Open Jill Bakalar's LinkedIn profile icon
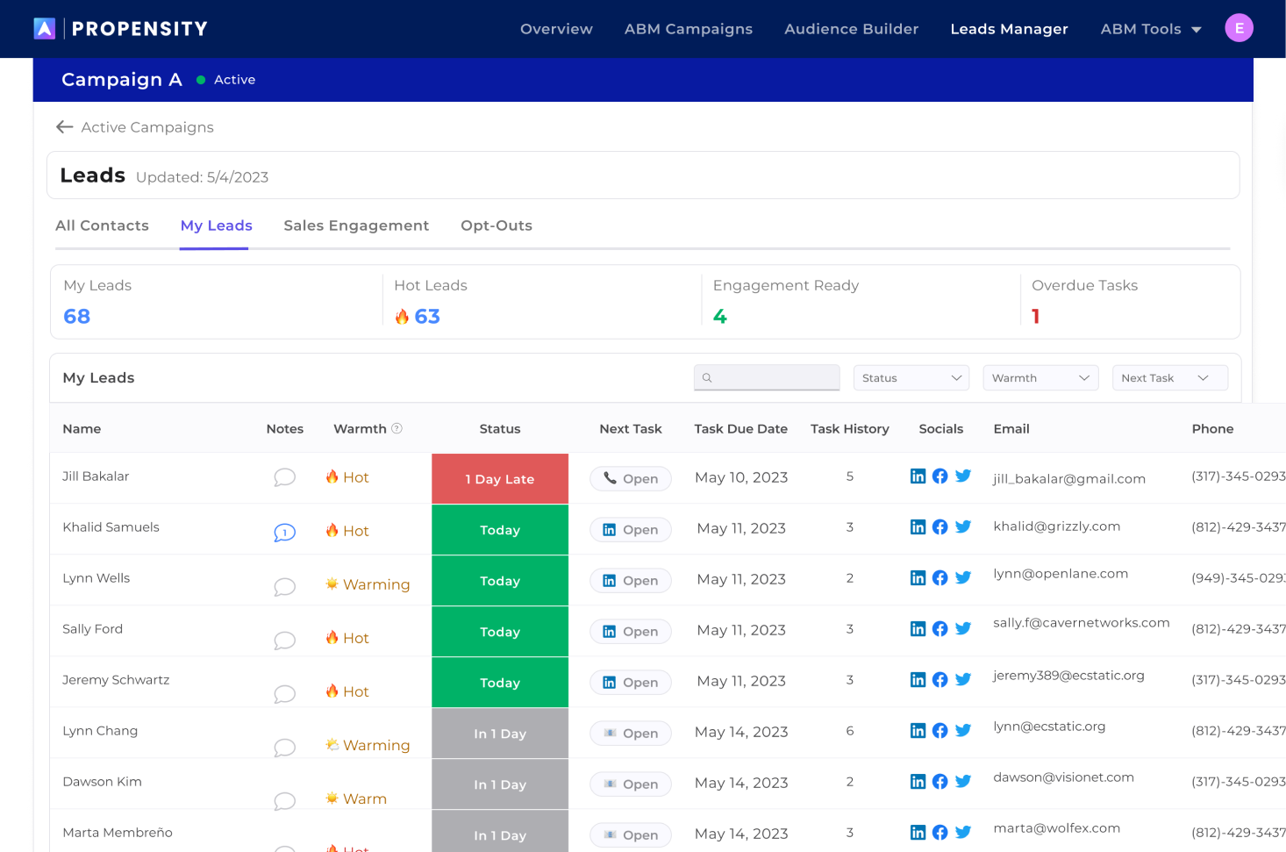The width and height of the screenshot is (1286, 852). click(x=918, y=476)
